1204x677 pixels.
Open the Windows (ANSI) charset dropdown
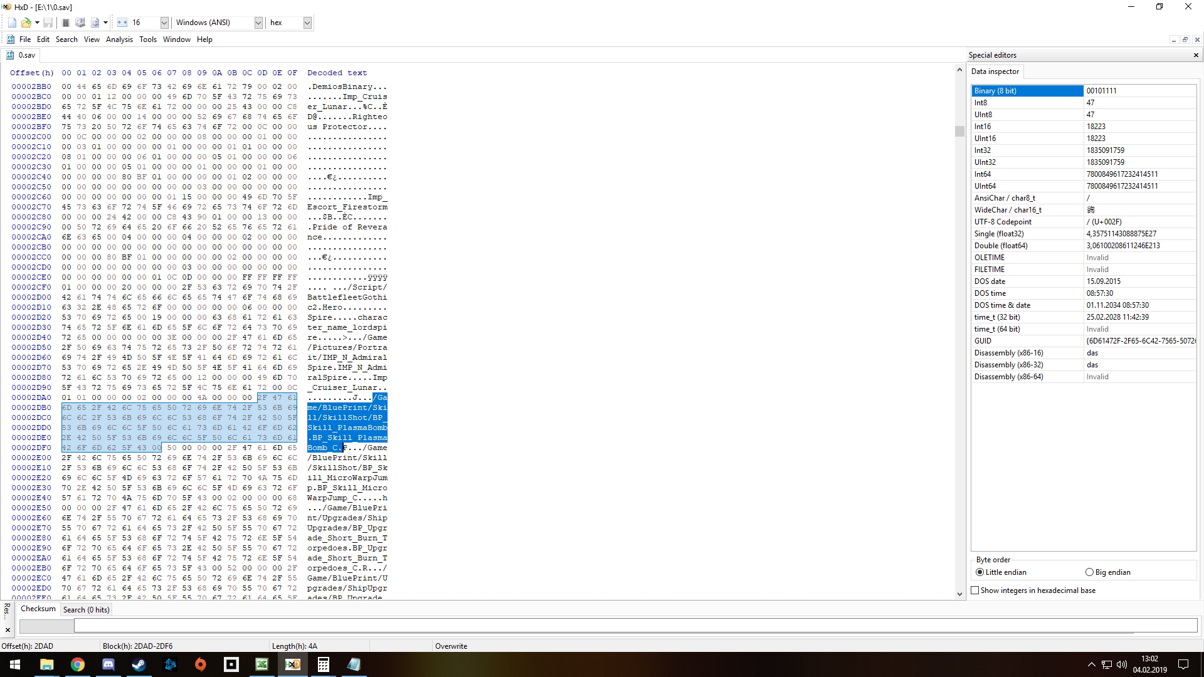258,23
